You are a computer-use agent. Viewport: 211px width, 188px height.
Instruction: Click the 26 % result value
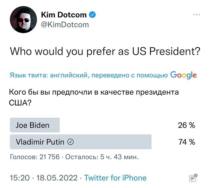187,125
